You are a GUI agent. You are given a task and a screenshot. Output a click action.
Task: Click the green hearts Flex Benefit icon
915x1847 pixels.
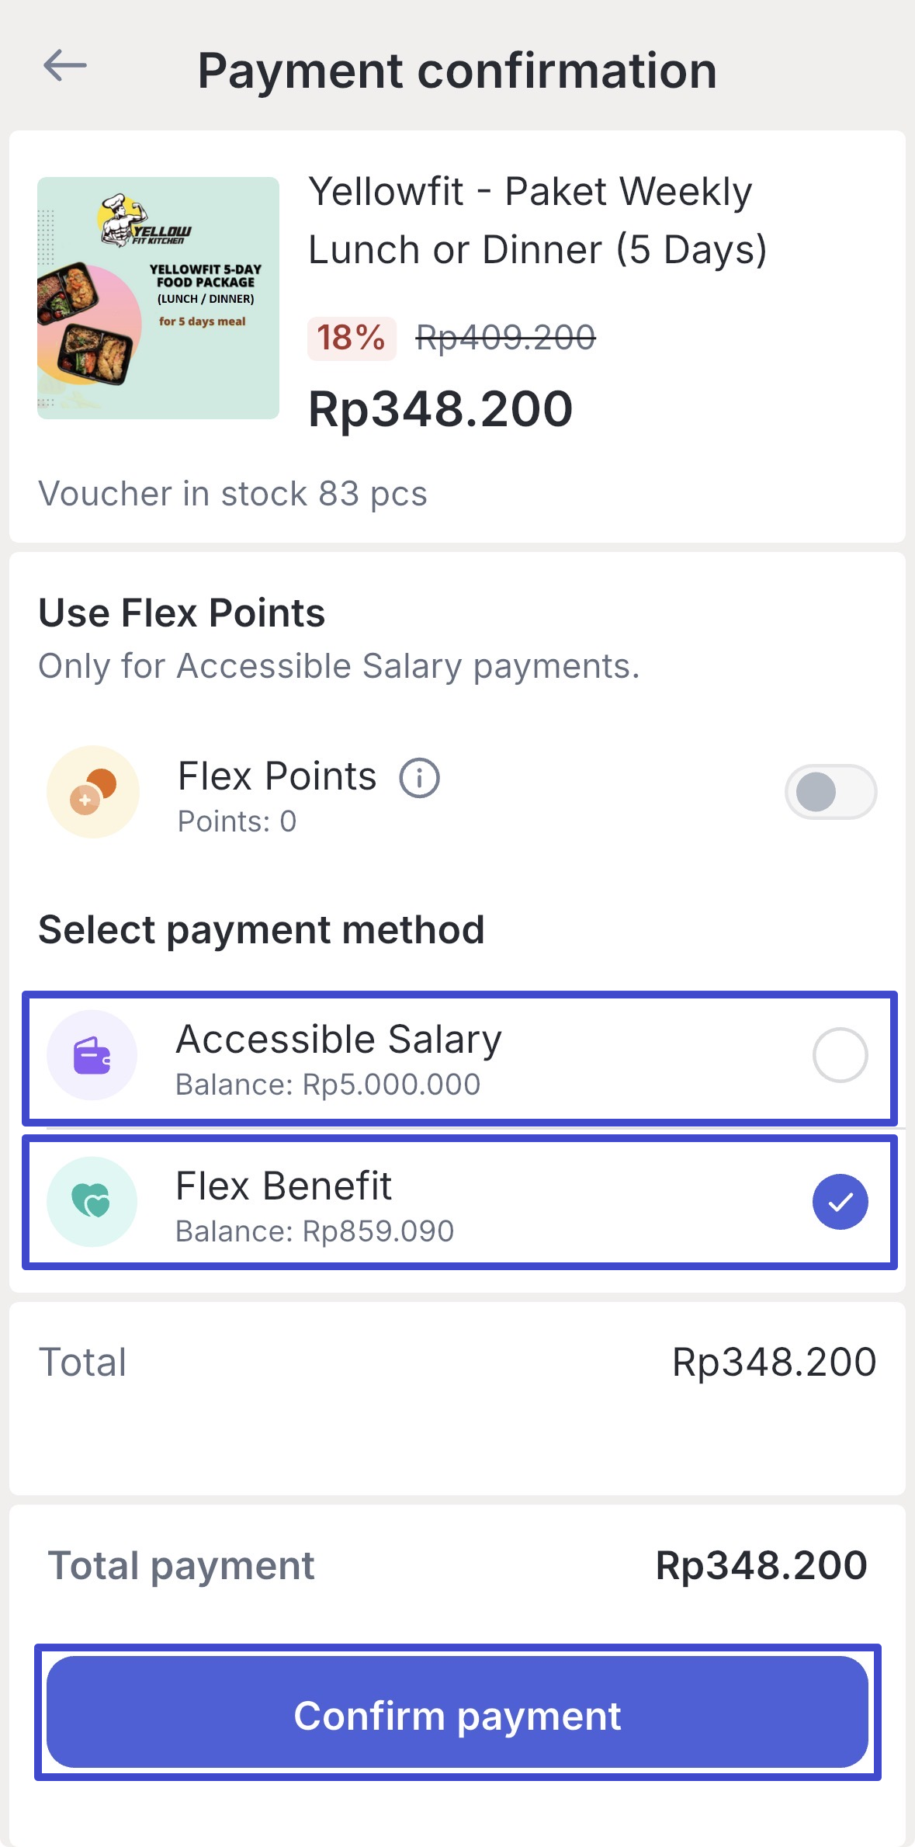[92, 1202]
